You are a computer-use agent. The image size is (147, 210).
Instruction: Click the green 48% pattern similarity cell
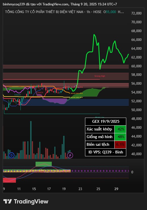click(x=120, y=137)
